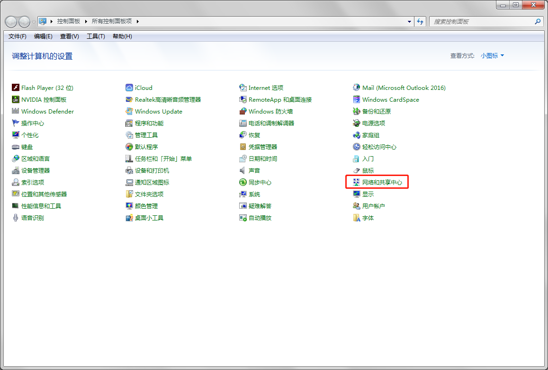Expand the address bar history dropdown arrow
The image size is (548, 370).
click(x=409, y=22)
